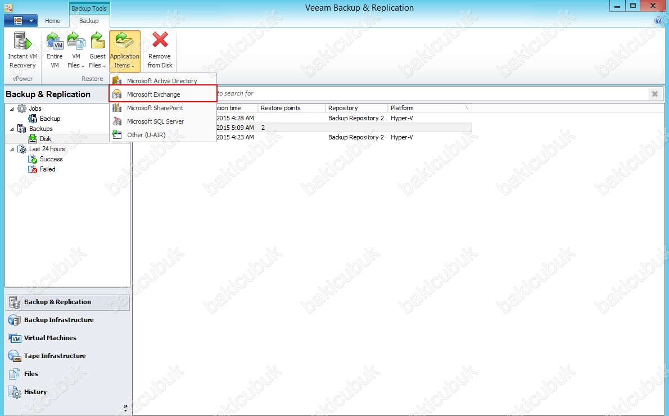Screen dimensions: 669x416
Task: Open the Files view
Action: [67, 374]
